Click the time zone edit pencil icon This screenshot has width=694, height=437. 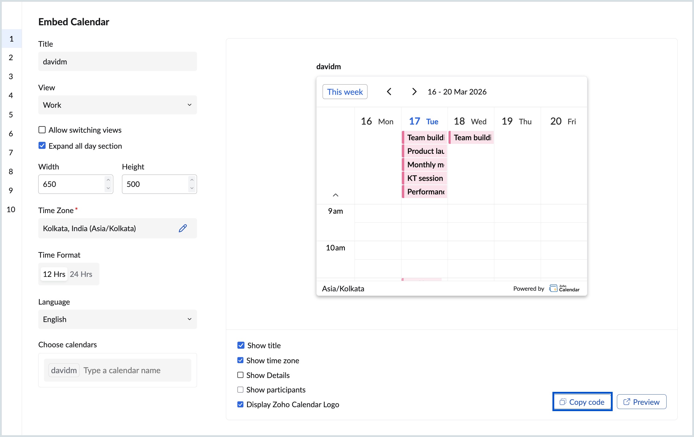tap(183, 228)
